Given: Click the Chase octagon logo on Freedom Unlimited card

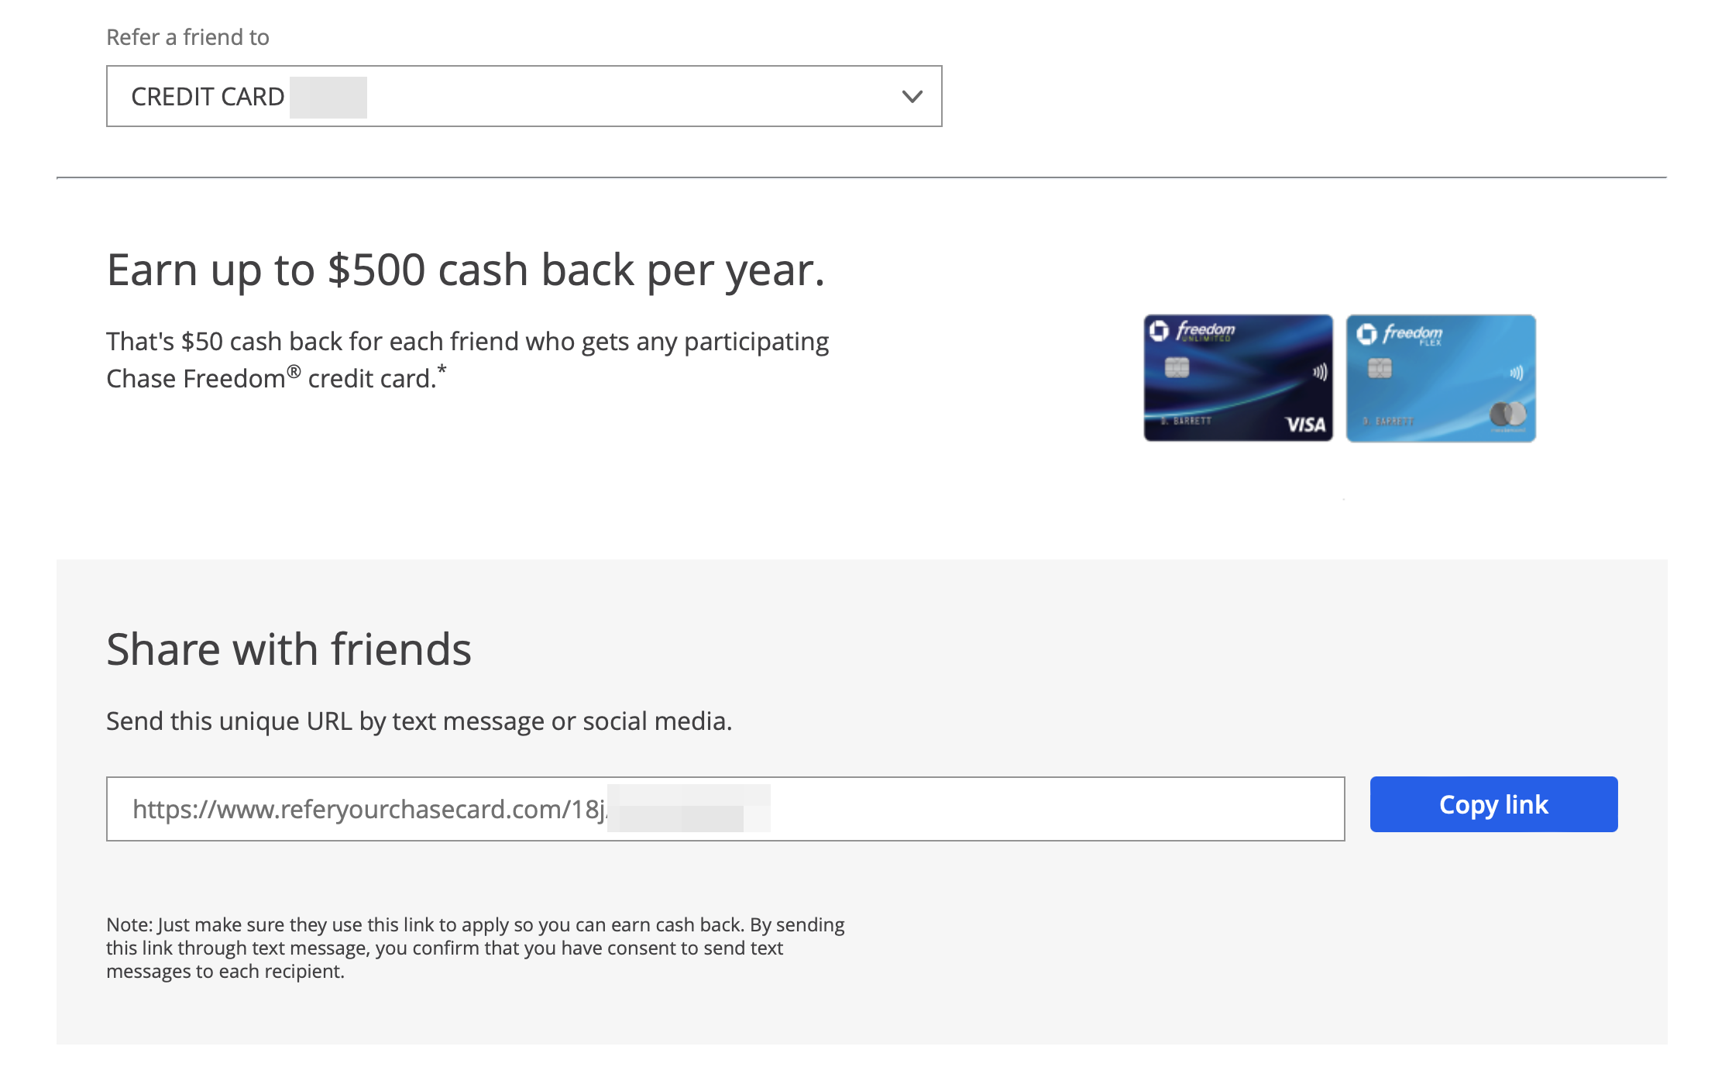Looking at the screenshot, I should click(1159, 331).
